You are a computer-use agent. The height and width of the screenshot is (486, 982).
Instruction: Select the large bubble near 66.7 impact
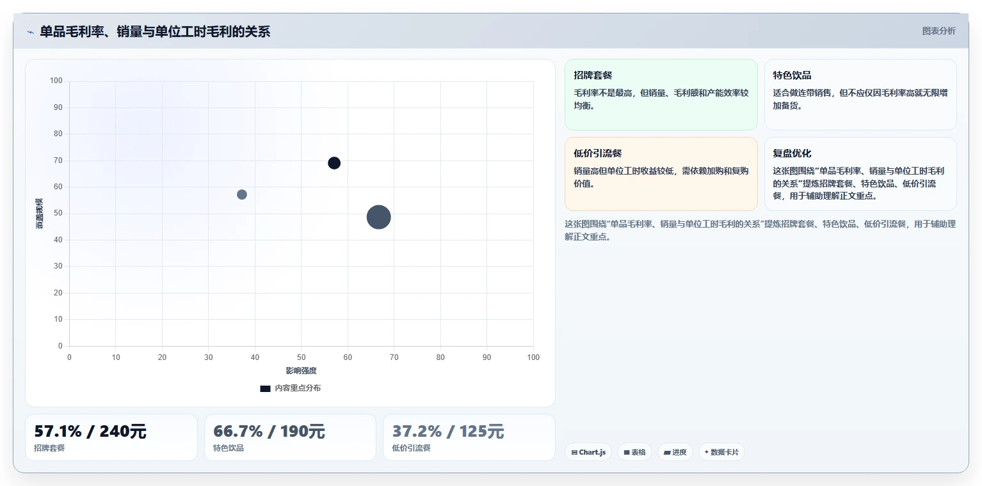tap(379, 217)
